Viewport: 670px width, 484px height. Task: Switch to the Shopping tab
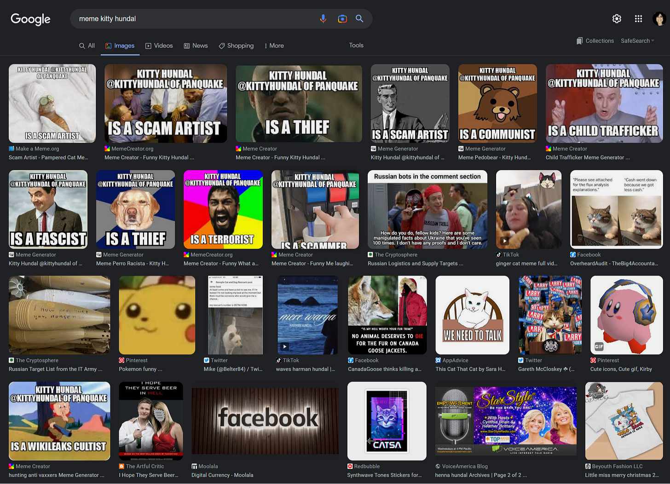coord(236,46)
